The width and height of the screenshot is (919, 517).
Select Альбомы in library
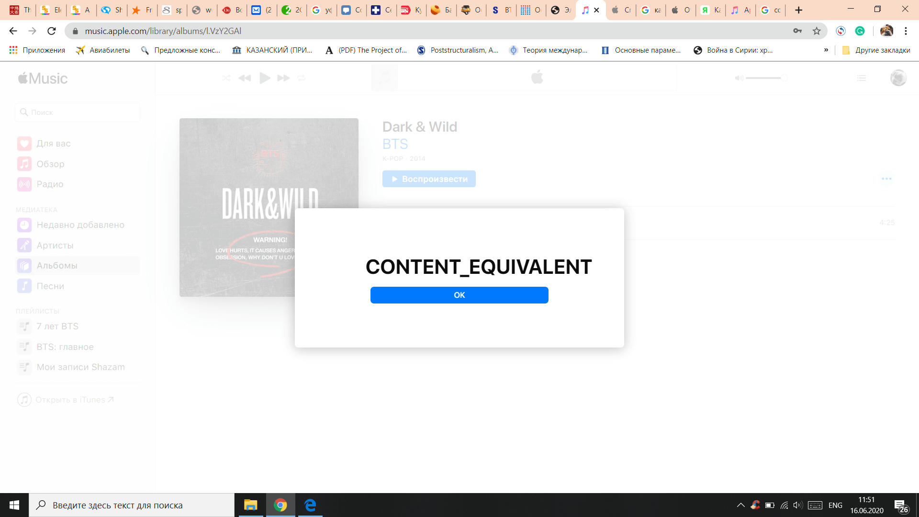(x=78, y=266)
